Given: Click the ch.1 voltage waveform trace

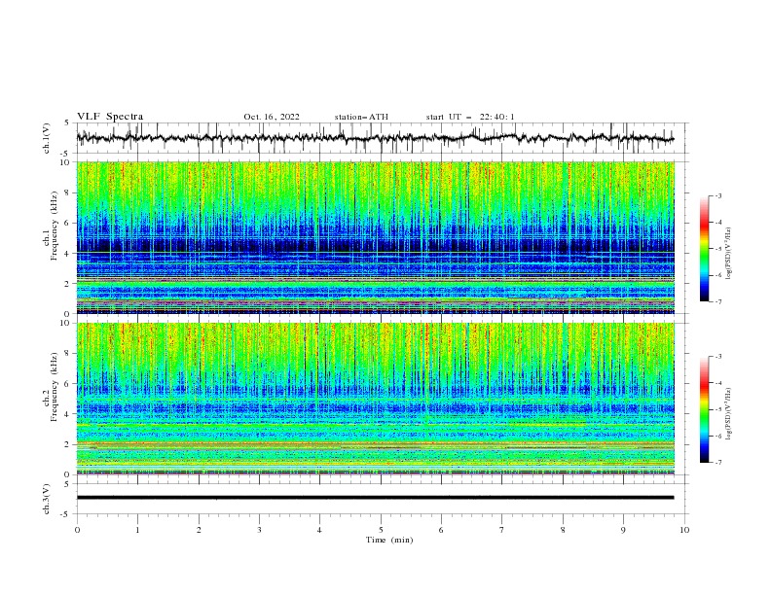Looking at the screenshot, I should point(375,137).
